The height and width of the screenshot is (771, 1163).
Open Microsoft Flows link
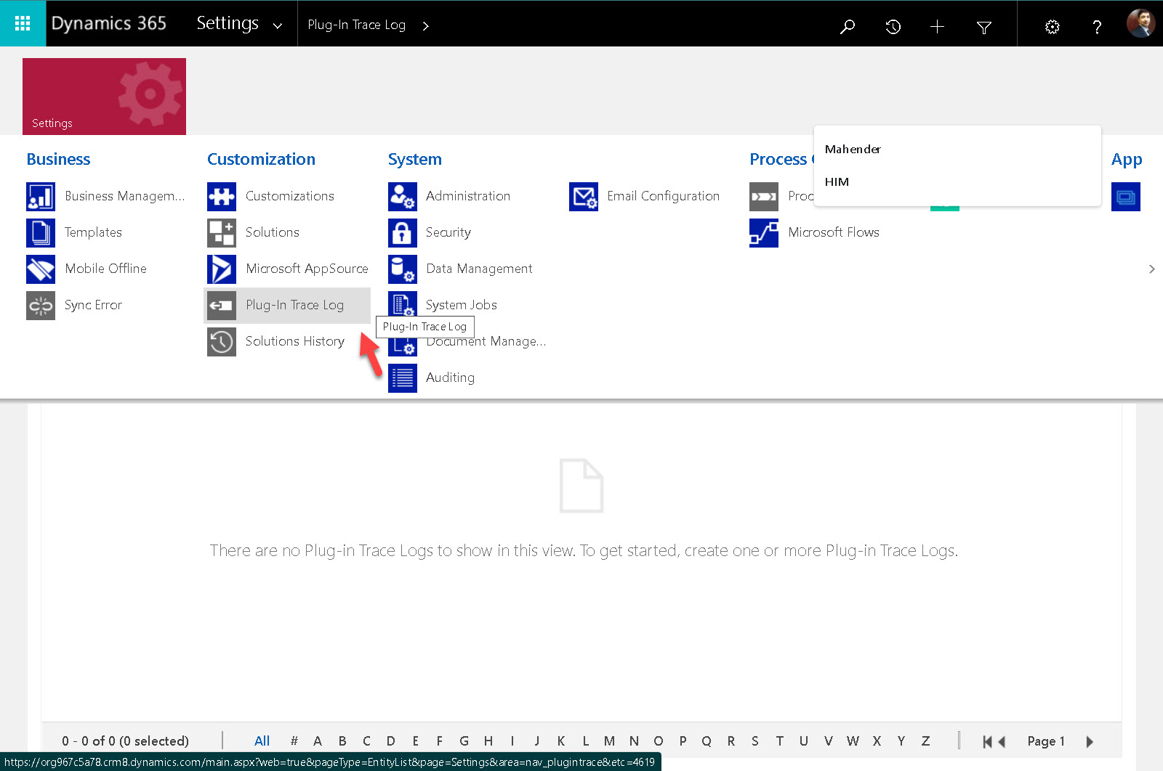point(834,232)
